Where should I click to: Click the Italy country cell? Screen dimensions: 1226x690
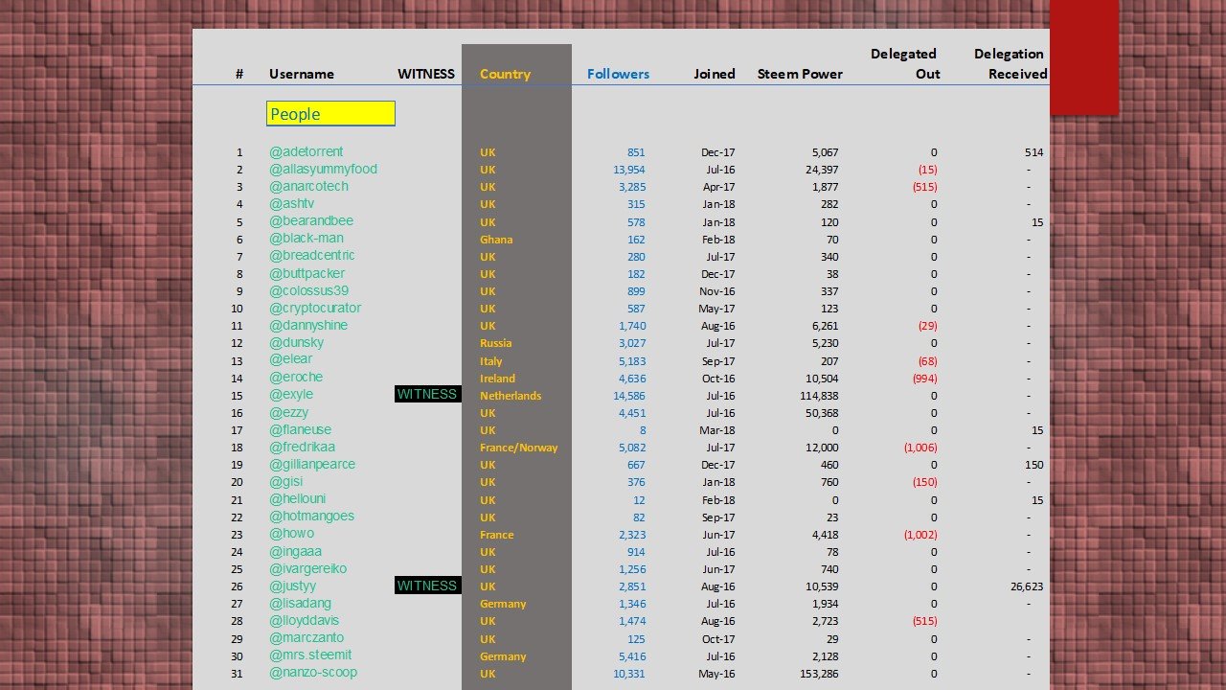point(491,361)
